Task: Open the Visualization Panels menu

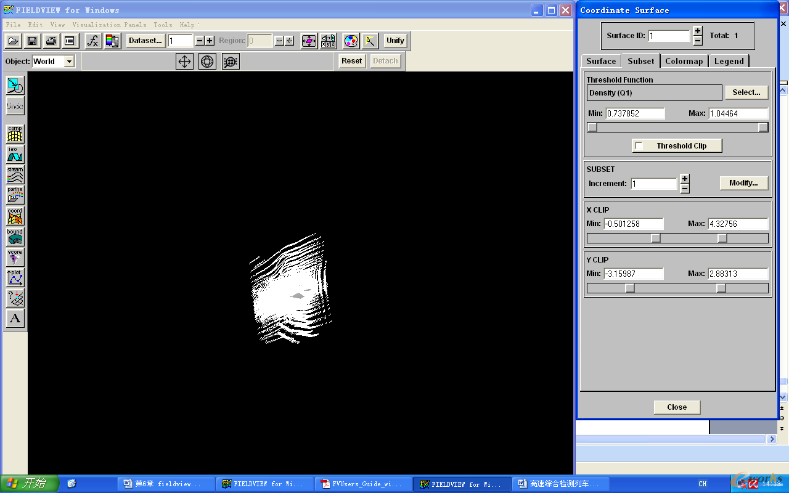Action: click(109, 25)
